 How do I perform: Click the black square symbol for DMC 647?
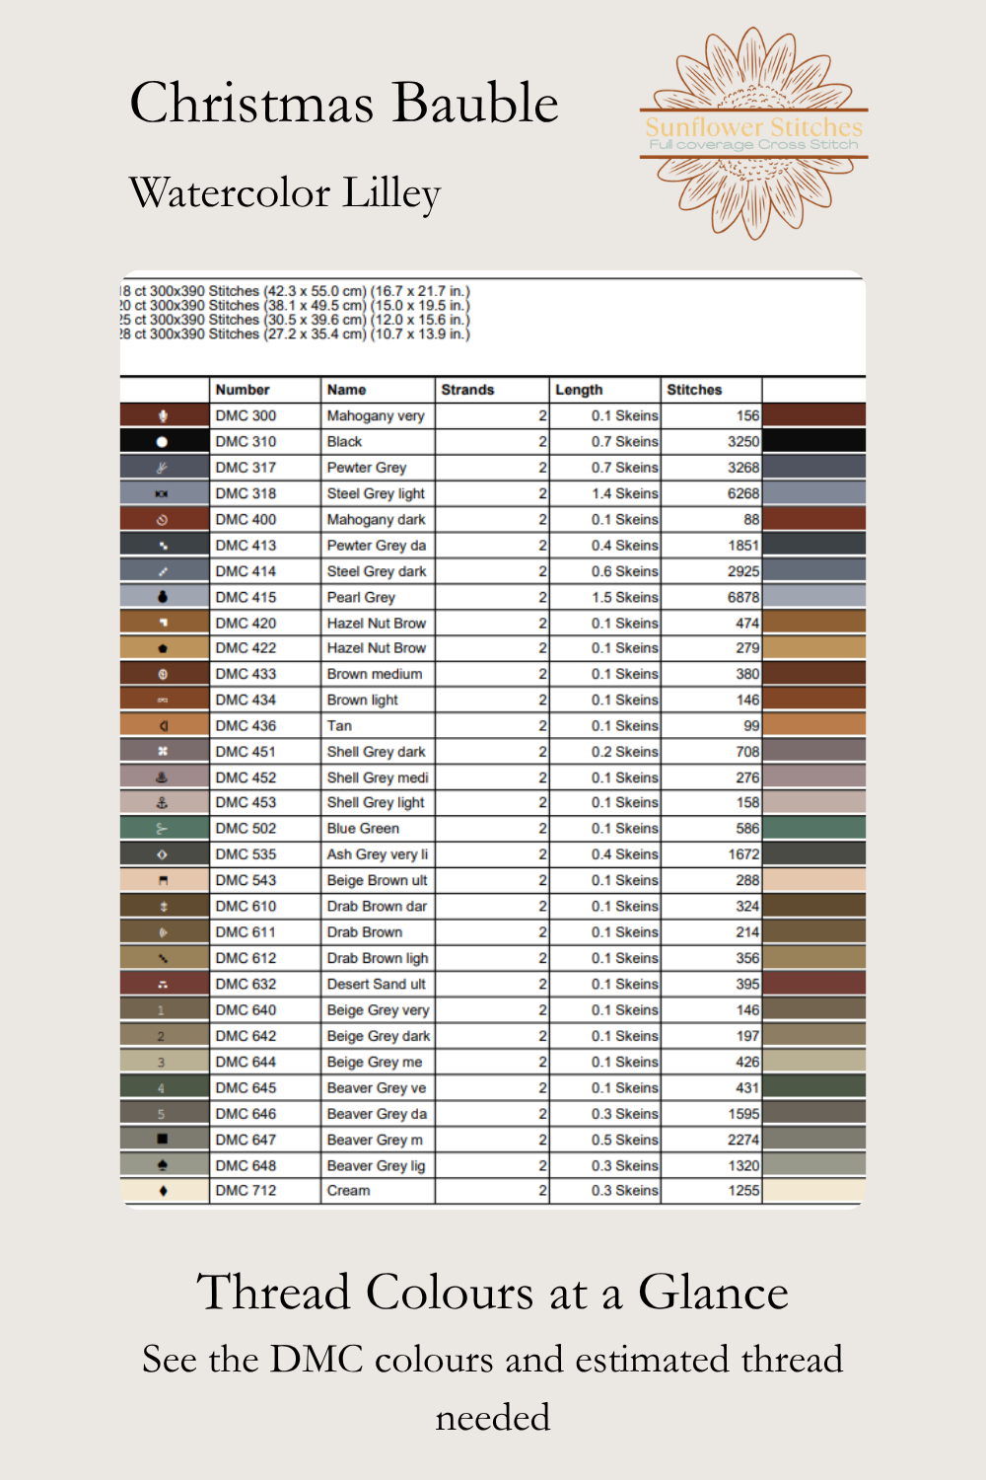click(x=163, y=1140)
